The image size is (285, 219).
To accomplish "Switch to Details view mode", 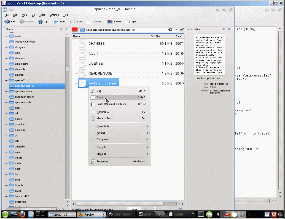I will pos(76,22).
